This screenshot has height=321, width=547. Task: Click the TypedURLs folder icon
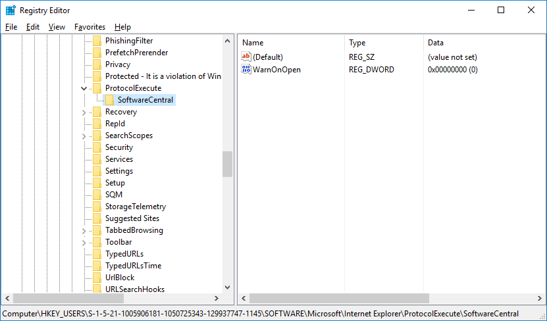point(97,254)
